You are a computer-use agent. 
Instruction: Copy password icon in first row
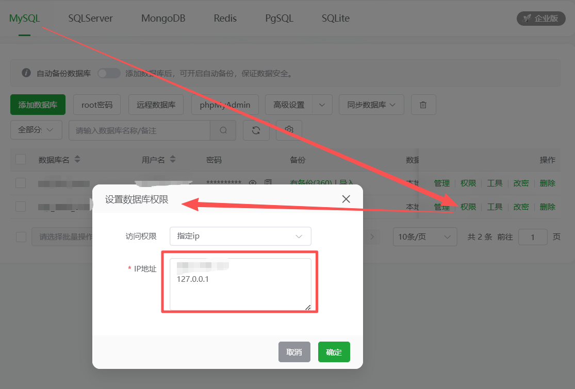point(268,182)
